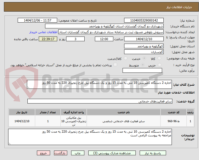Screen dimensions: 199x160
Task: Click the توضیحات خریدار text area
Action: [x=90, y=137]
